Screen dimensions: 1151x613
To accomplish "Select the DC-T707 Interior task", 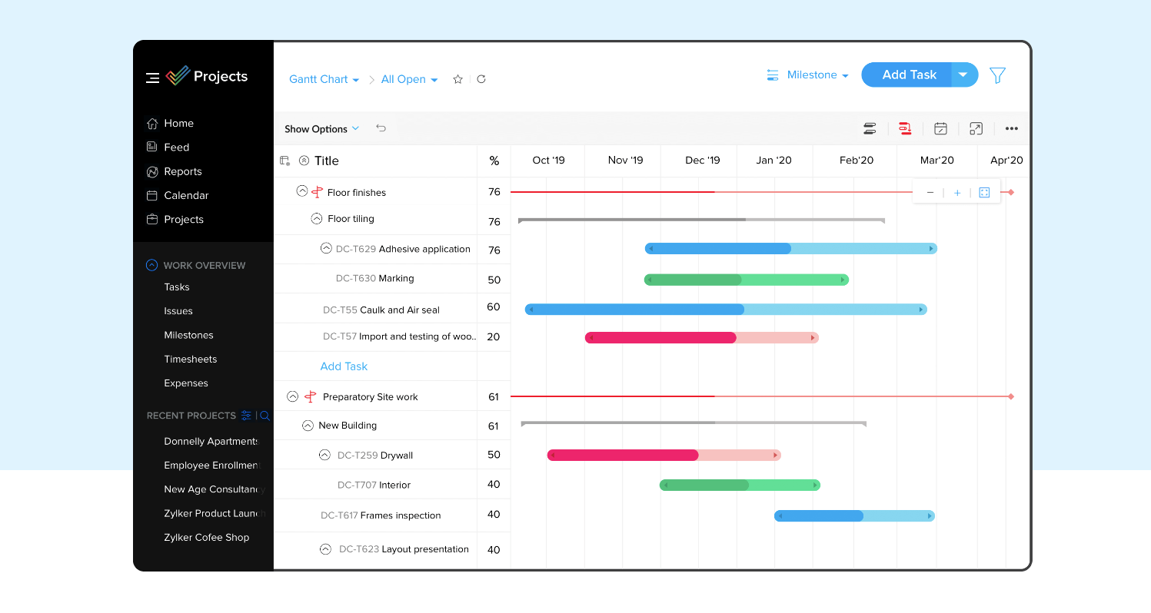I will [x=374, y=485].
